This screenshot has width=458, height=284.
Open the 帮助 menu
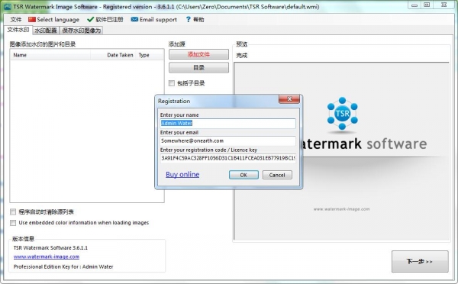[x=195, y=20]
